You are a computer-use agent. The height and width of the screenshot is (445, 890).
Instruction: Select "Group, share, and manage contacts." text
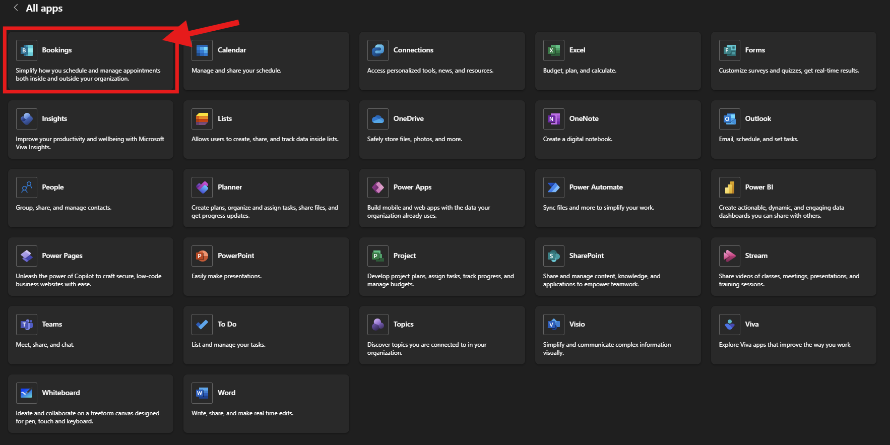[x=63, y=208]
